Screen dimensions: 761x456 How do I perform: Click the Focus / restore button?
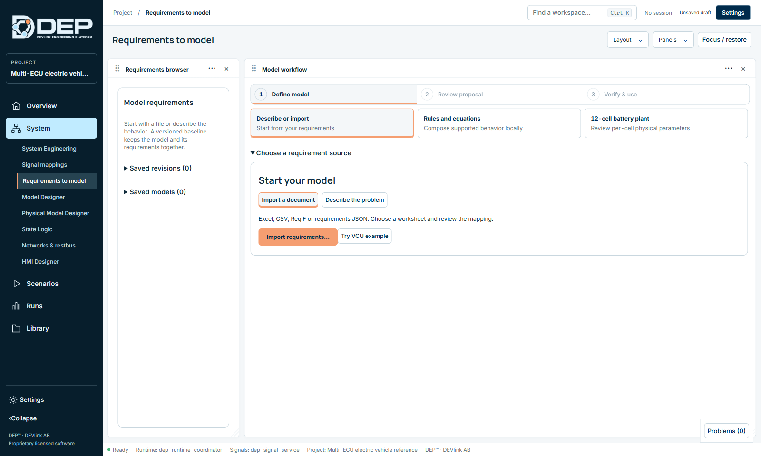click(x=724, y=40)
